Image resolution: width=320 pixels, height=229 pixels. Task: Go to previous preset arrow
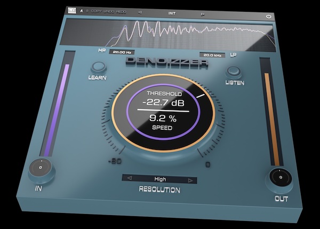coord(140,12)
